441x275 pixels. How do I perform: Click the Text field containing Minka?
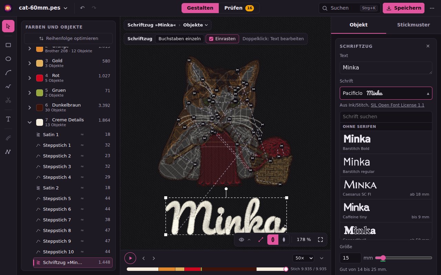pos(386,68)
